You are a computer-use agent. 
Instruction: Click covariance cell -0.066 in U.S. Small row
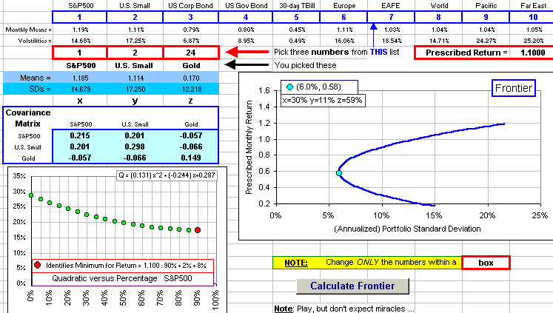click(x=191, y=147)
